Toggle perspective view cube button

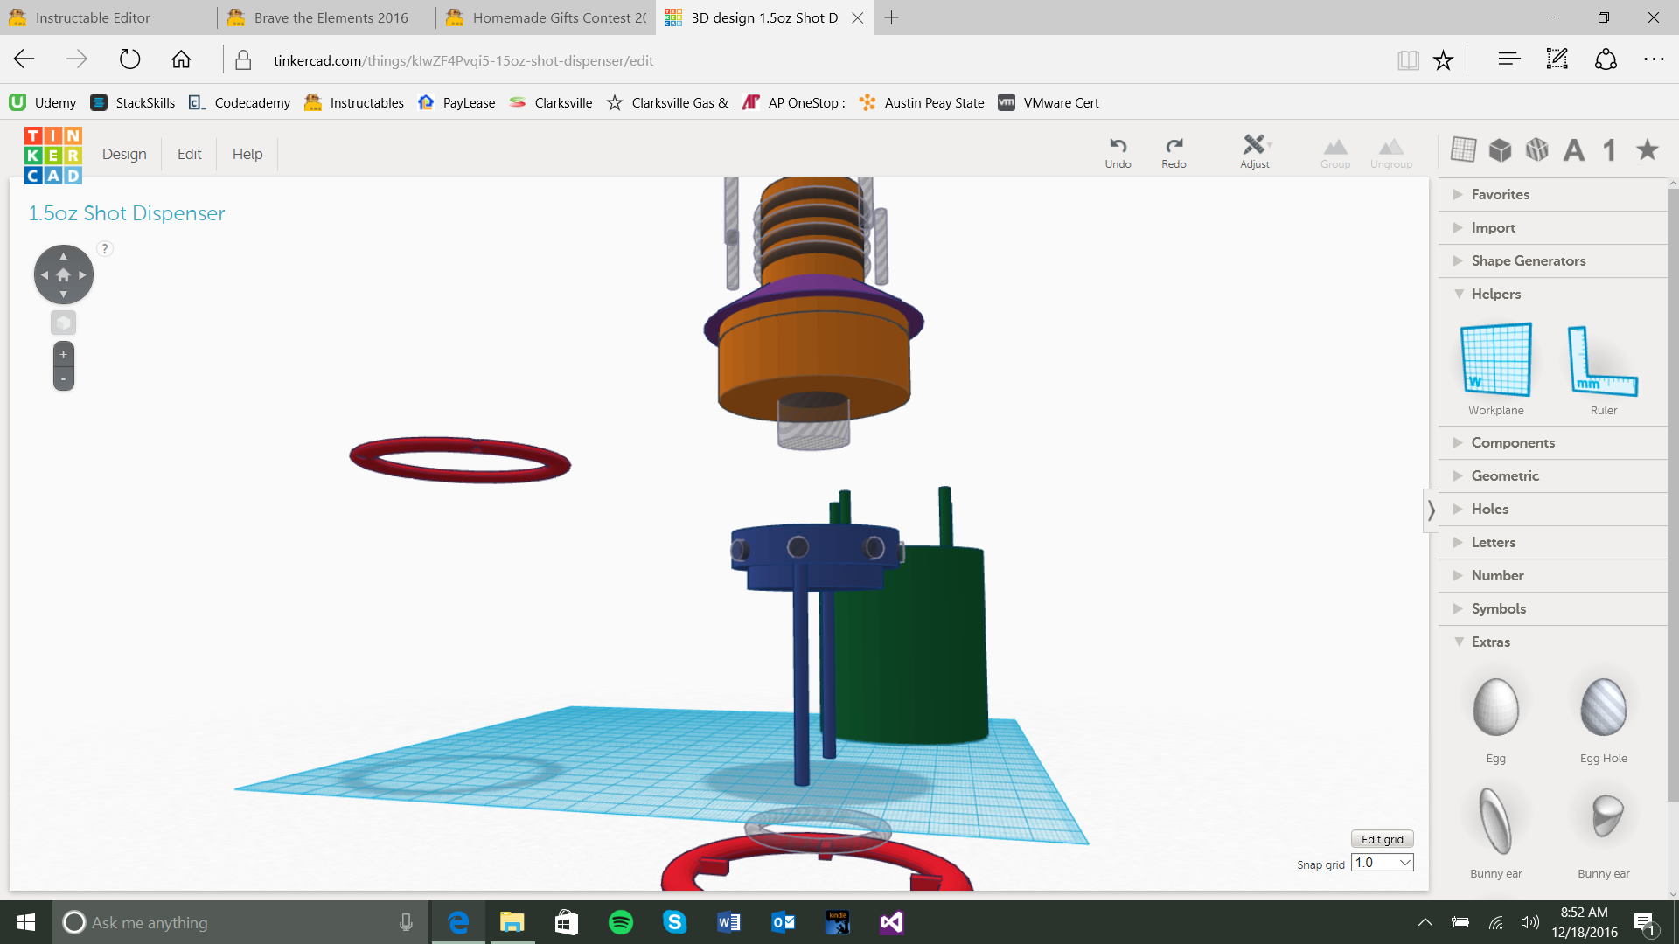point(63,323)
